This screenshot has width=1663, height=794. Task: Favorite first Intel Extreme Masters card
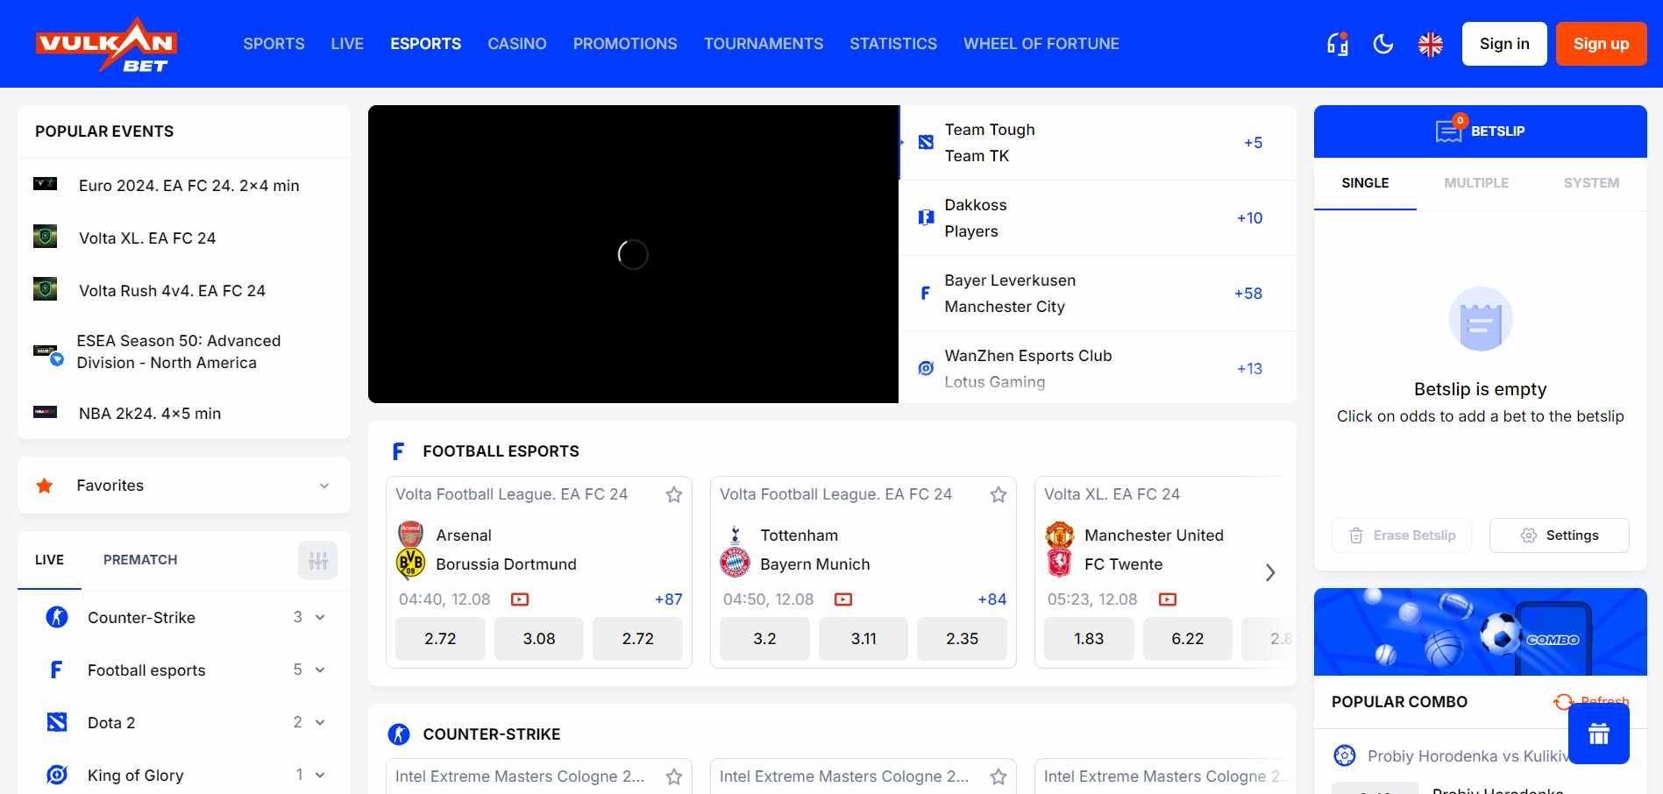(674, 776)
